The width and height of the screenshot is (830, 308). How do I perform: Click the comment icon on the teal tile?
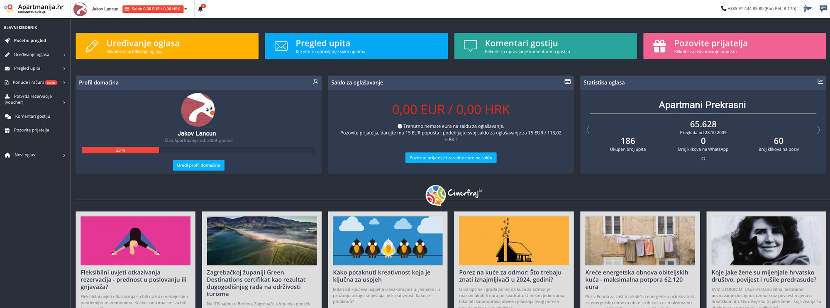point(470,46)
